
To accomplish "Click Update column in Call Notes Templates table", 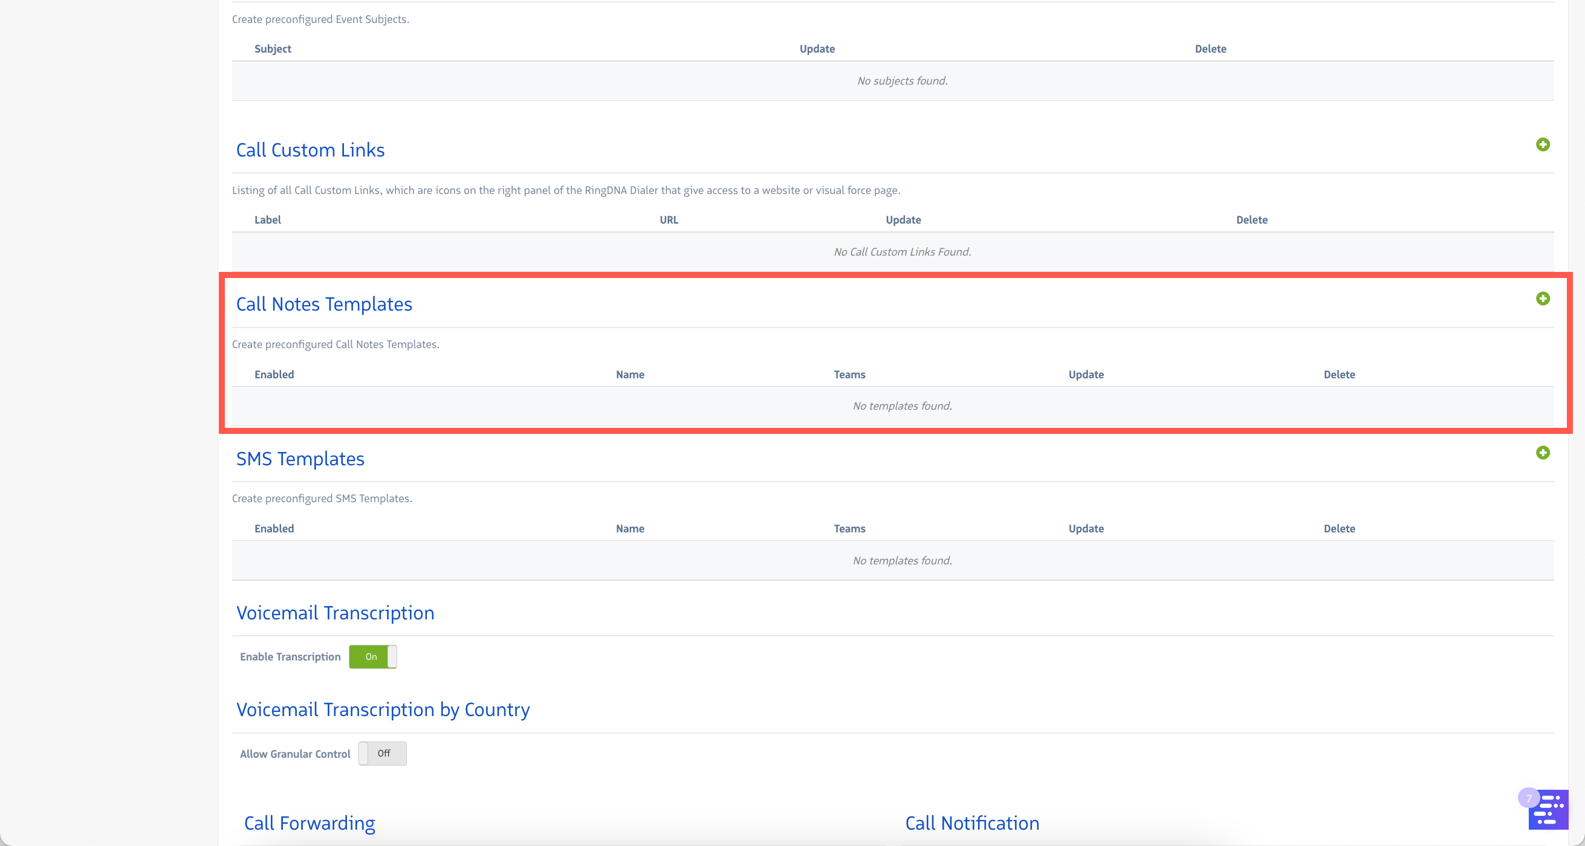I will (x=1086, y=374).
